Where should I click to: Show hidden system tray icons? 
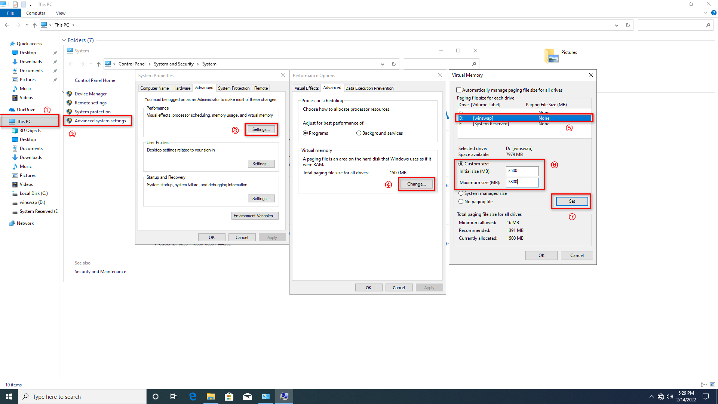[652, 397]
